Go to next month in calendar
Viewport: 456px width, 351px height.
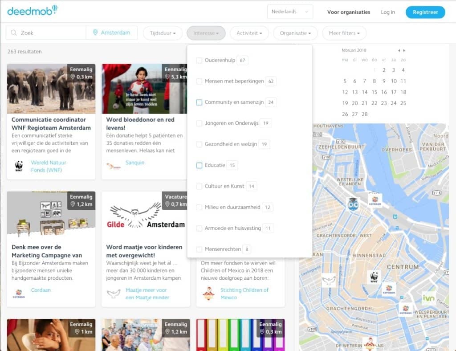coord(404,50)
